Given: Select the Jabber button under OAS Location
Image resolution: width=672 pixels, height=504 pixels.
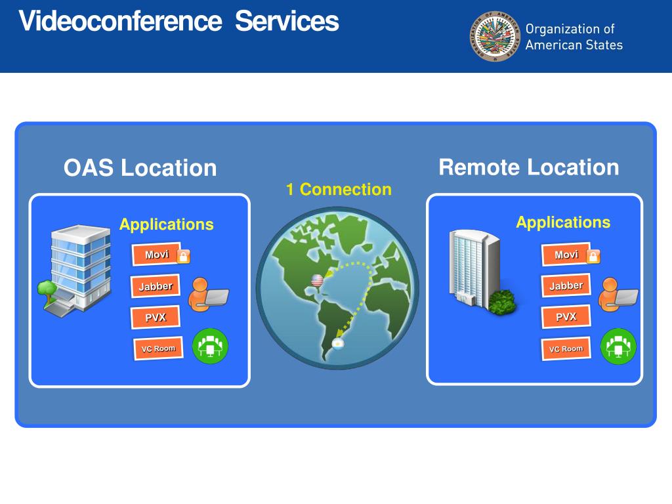Looking at the screenshot, I should [155, 286].
